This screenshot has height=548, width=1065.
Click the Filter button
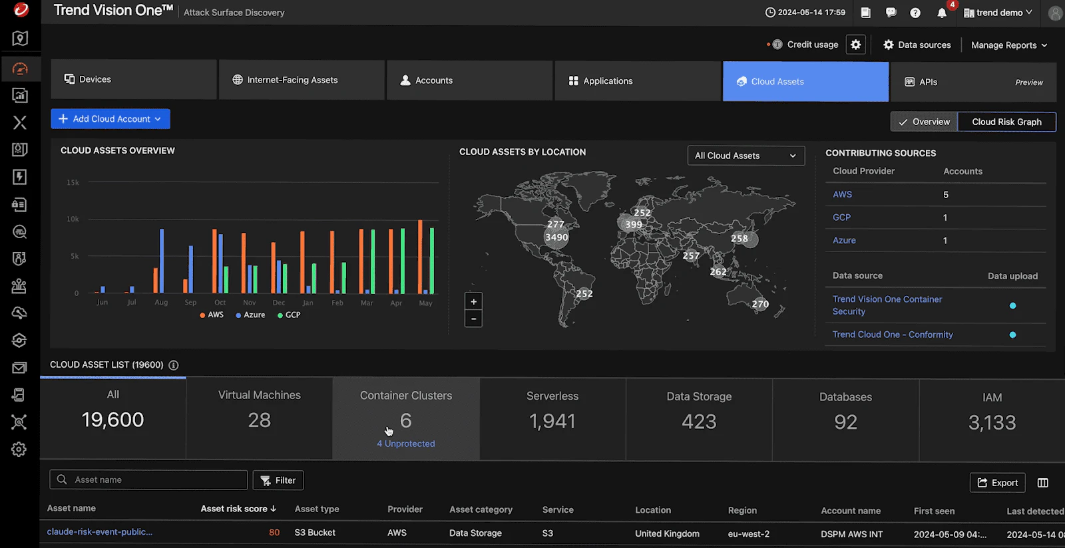click(x=278, y=480)
